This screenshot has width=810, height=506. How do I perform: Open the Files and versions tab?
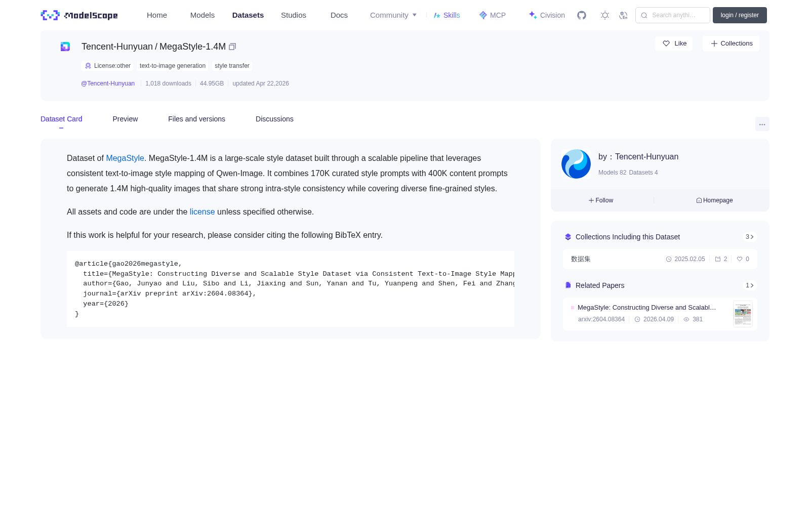coord(196,119)
